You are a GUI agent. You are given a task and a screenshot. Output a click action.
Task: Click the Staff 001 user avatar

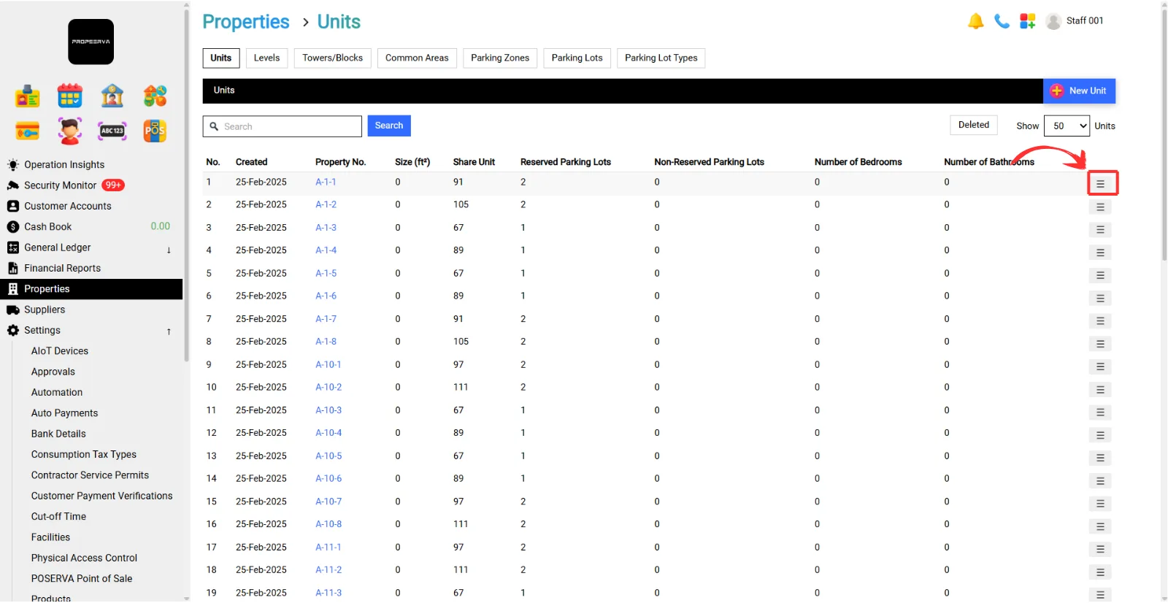[x=1053, y=21]
